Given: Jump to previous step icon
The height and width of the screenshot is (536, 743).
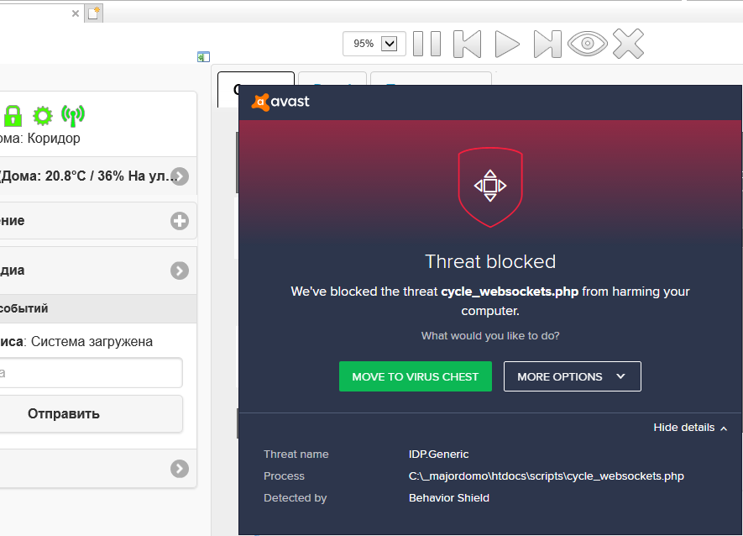Looking at the screenshot, I should click(x=468, y=44).
